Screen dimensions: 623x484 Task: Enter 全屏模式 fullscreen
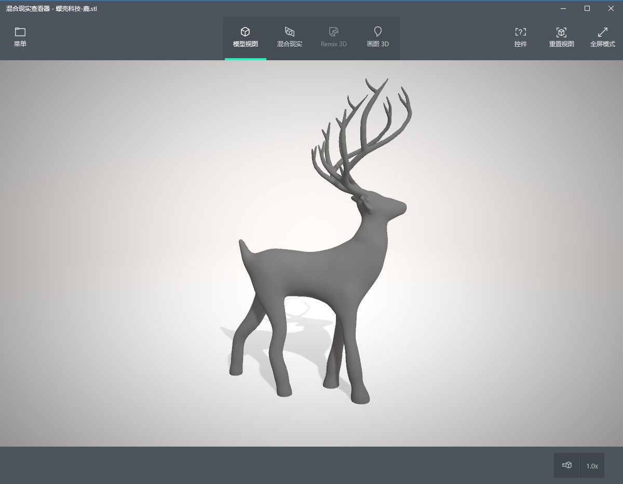(602, 38)
